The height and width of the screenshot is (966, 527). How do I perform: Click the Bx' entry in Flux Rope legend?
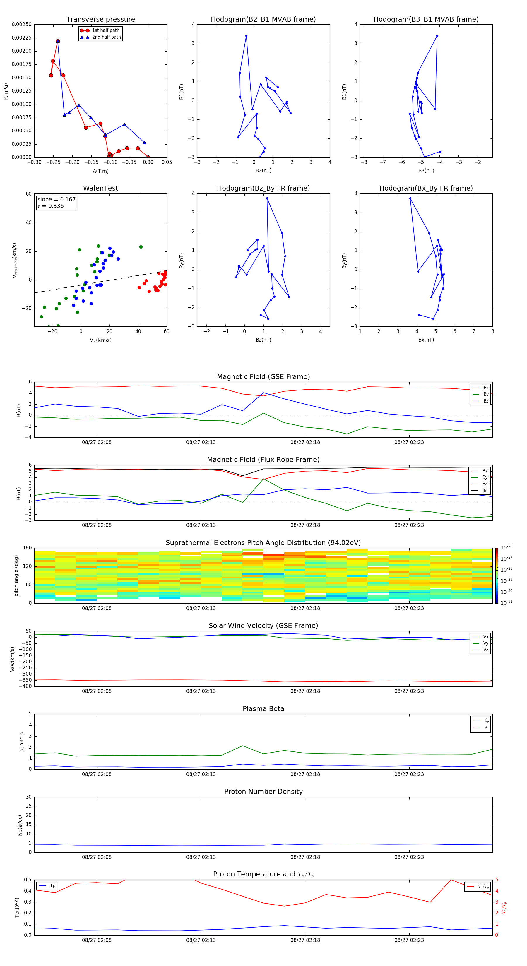480,471
